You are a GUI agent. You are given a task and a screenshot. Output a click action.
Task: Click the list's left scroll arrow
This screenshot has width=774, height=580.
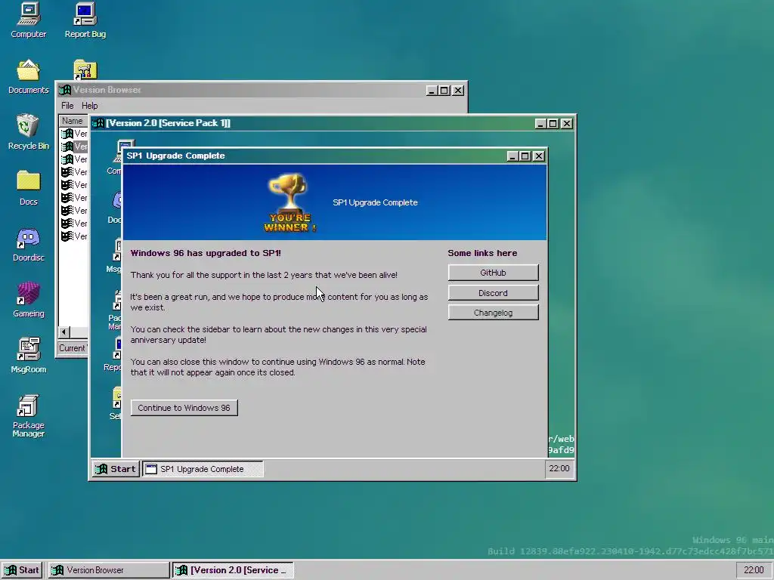64,332
